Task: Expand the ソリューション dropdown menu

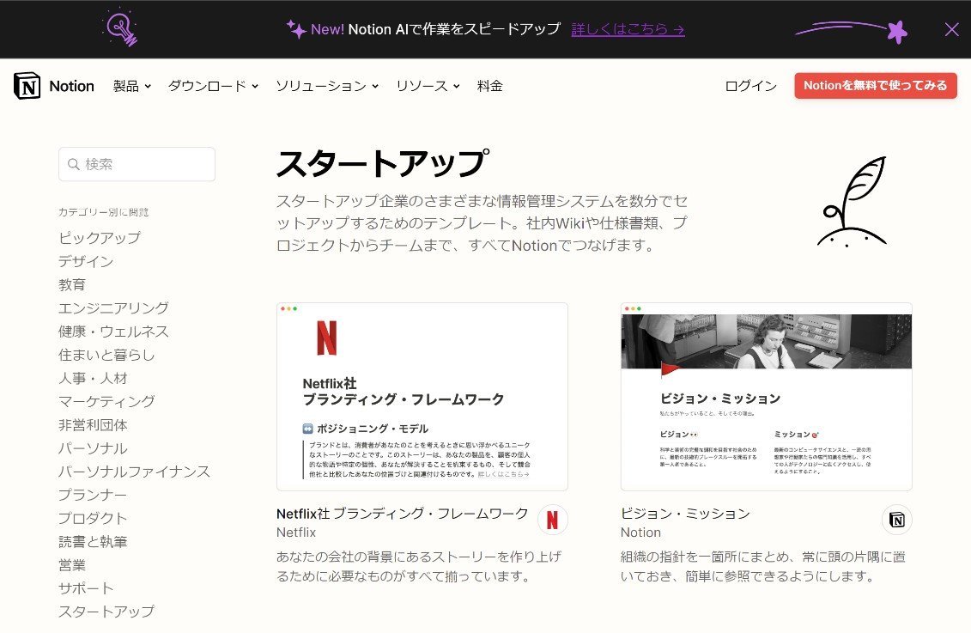Action: click(327, 86)
